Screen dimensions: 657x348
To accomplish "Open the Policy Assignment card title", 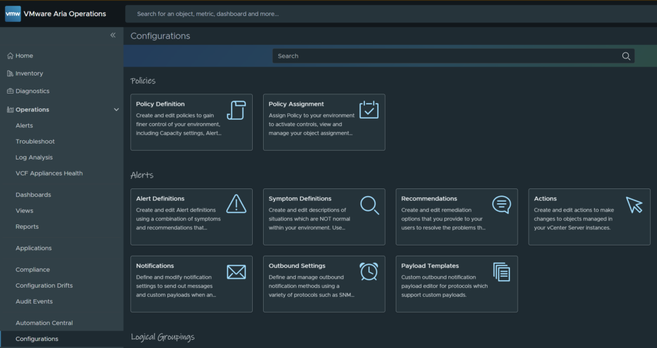I will tap(296, 104).
